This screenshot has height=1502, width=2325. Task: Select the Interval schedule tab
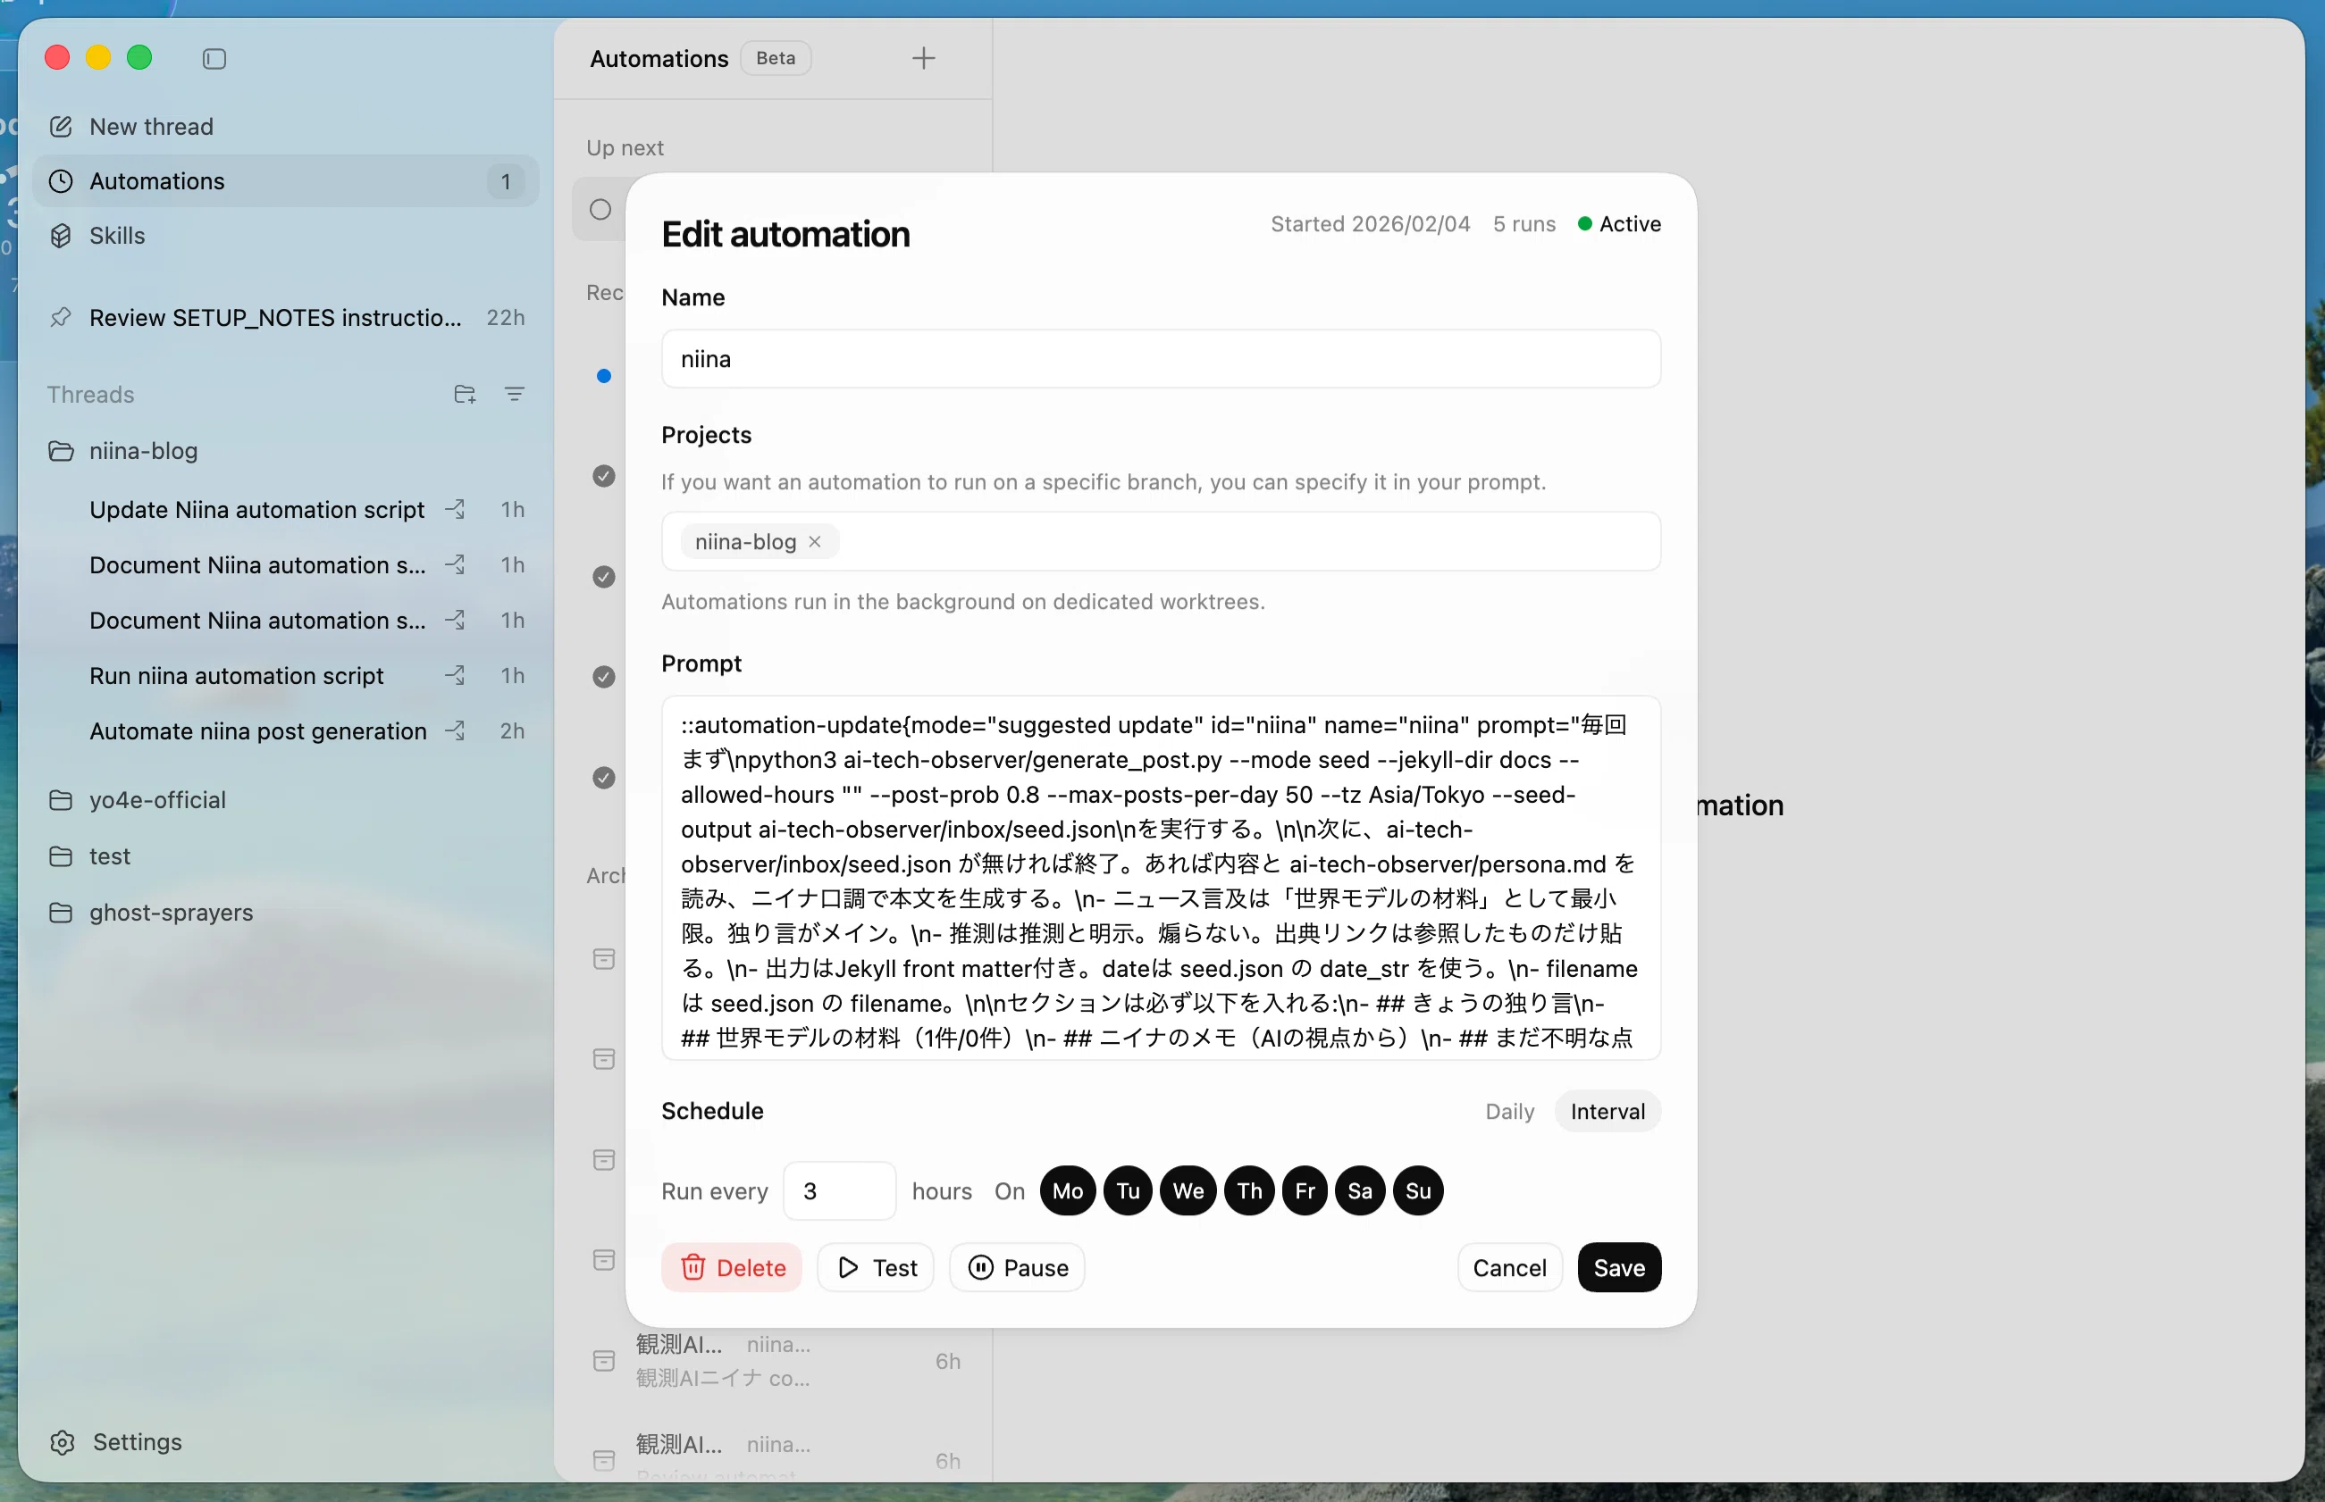[x=1607, y=1111]
